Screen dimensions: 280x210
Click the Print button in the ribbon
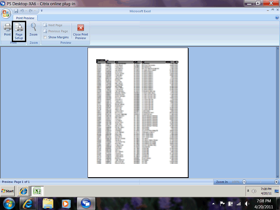tap(7, 30)
